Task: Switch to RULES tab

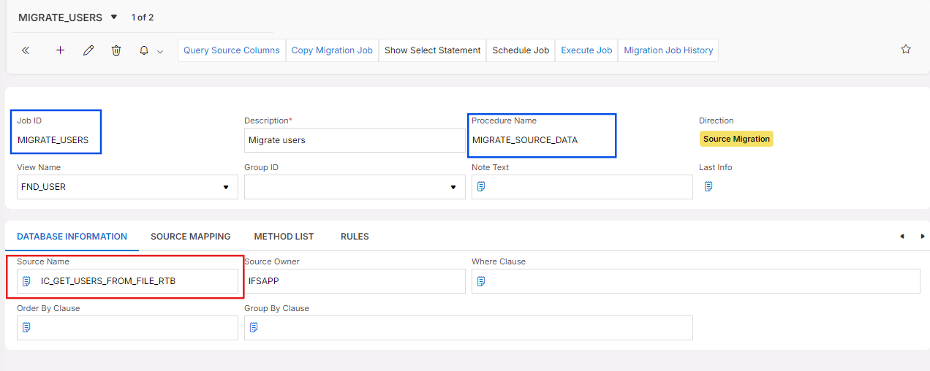Action: 355,237
